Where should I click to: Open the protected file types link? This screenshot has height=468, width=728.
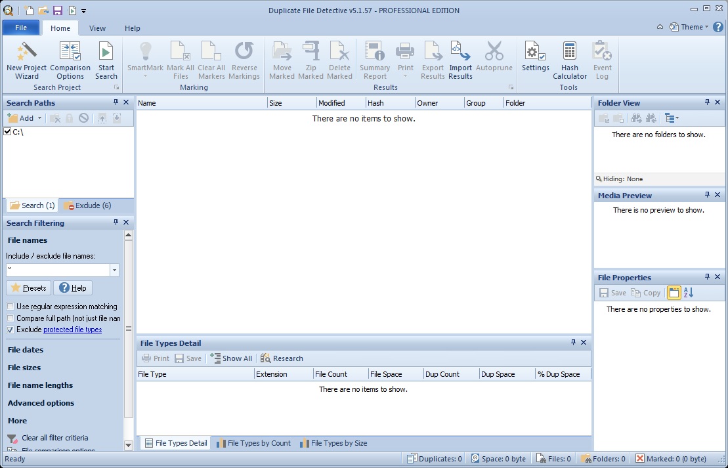coord(72,330)
